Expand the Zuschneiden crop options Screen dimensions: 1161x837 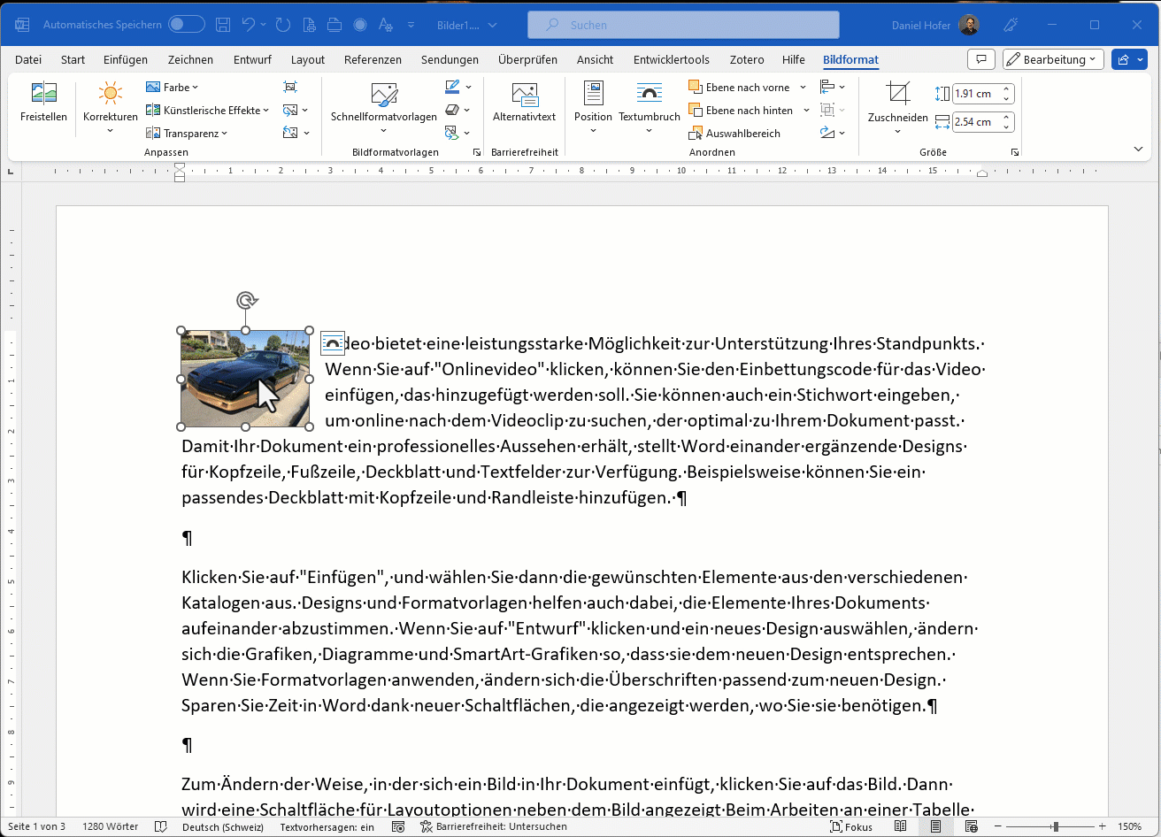coord(897,132)
